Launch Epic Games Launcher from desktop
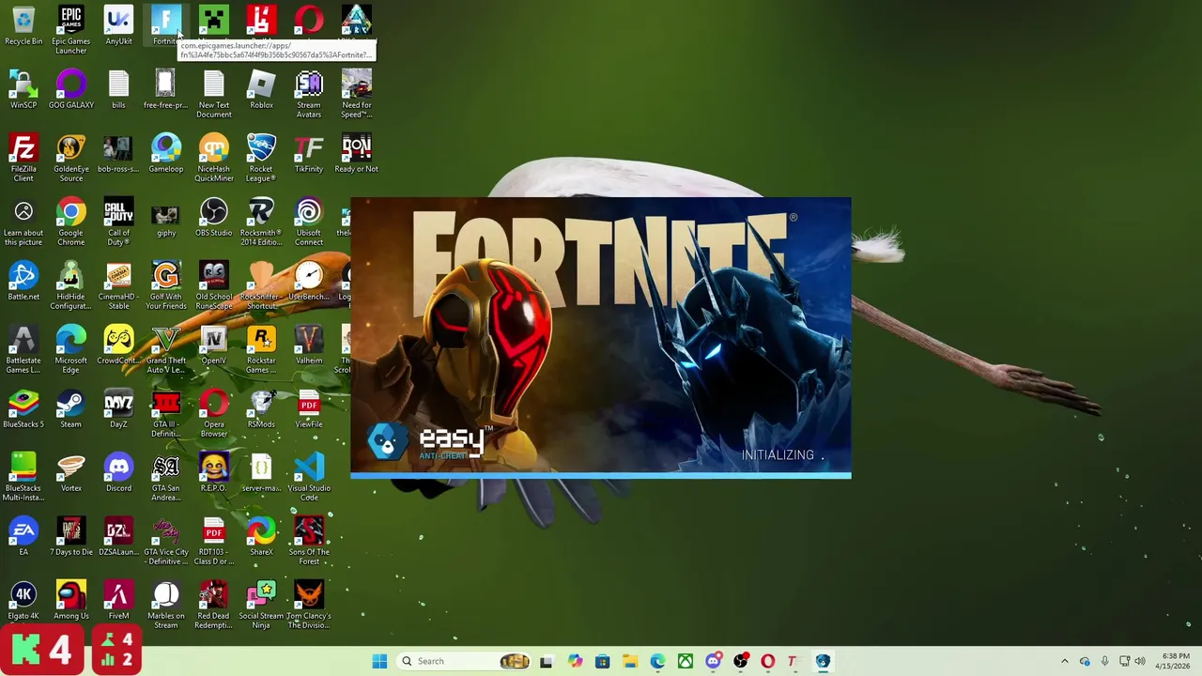The image size is (1202, 676). click(x=70, y=30)
